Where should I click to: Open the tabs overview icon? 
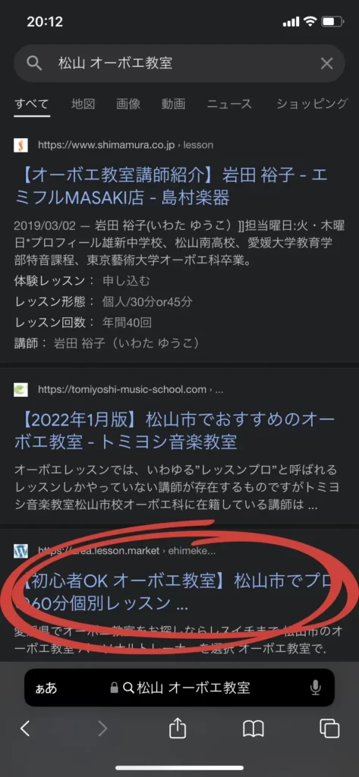329,728
